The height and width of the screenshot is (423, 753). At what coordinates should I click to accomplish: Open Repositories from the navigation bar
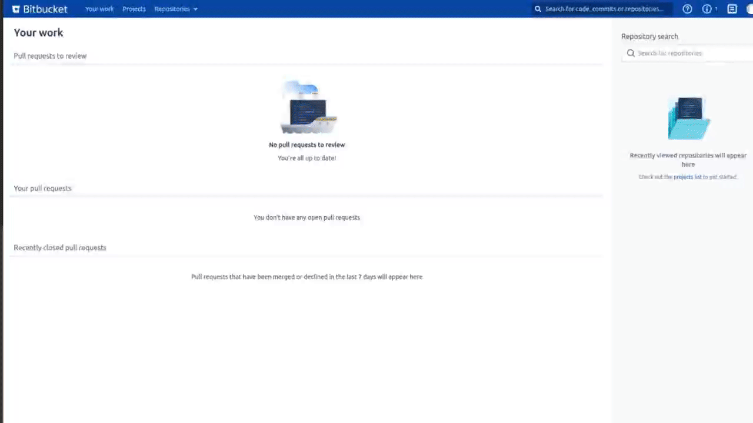click(x=172, y=9)
